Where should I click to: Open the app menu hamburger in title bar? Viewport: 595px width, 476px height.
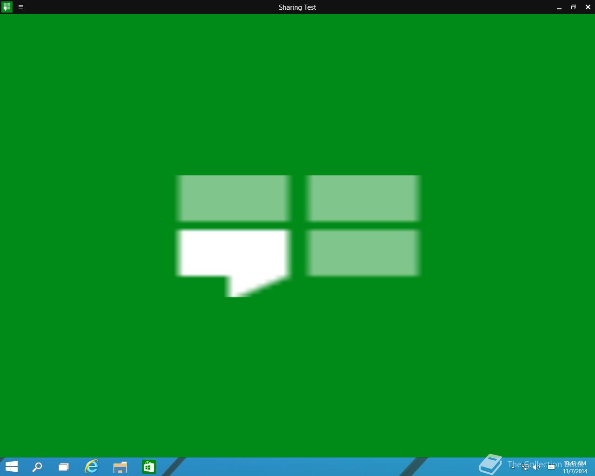[x=21, y=7]
